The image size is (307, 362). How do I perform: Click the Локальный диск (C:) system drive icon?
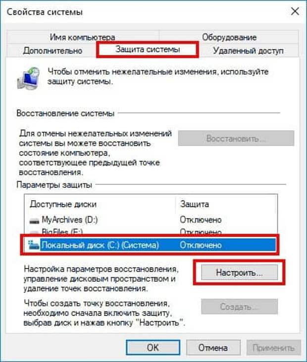(34, 245)
